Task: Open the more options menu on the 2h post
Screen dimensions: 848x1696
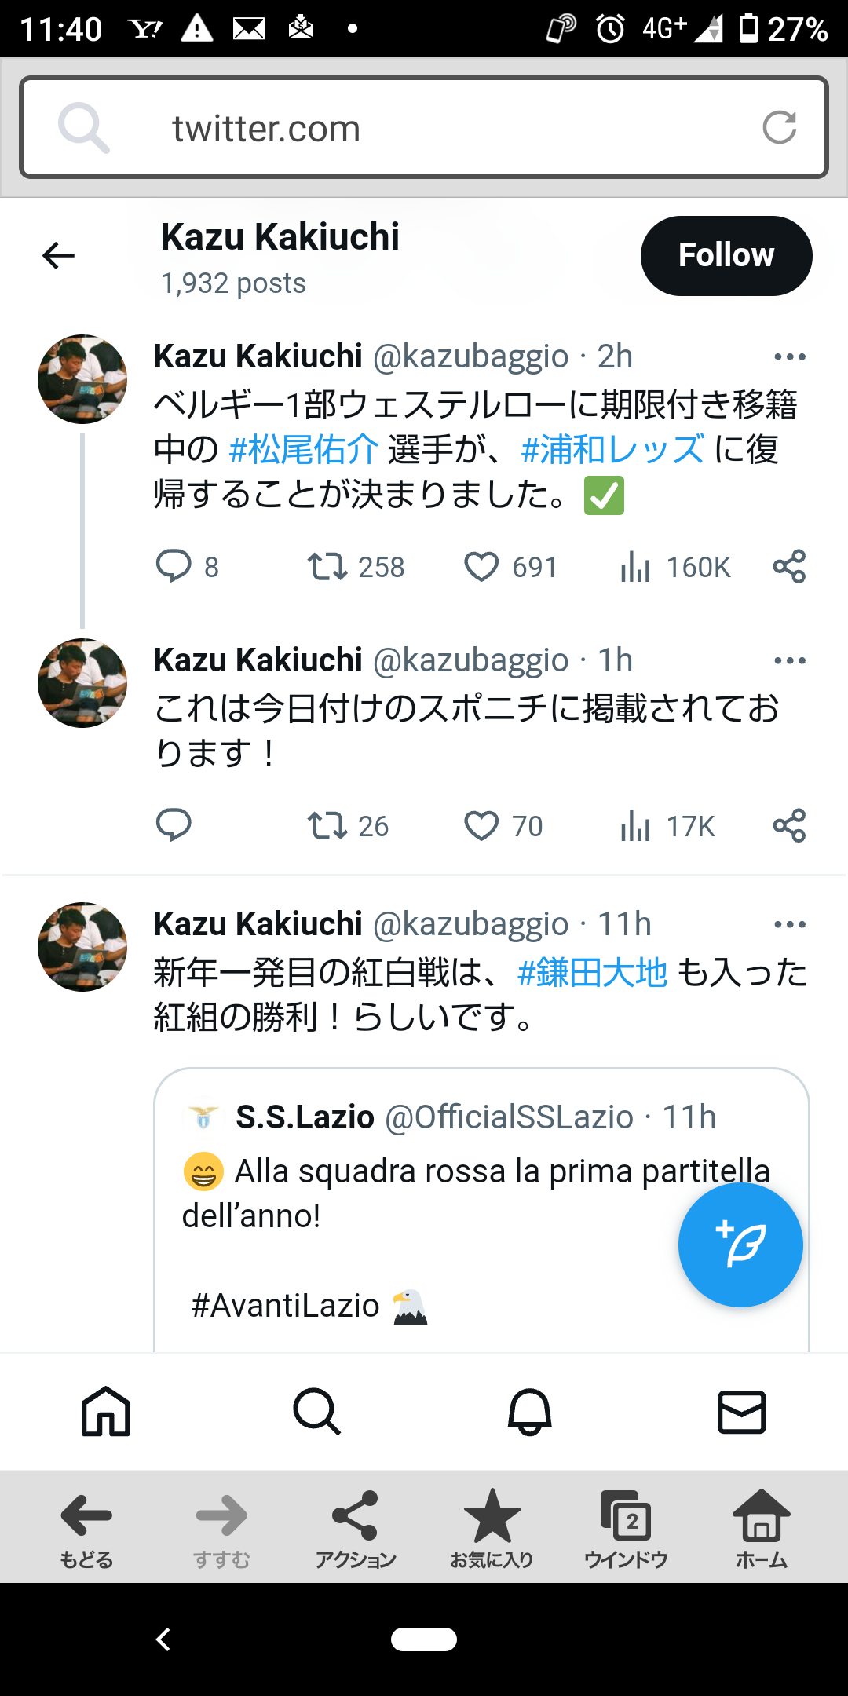Action: [x=789, y=357]
